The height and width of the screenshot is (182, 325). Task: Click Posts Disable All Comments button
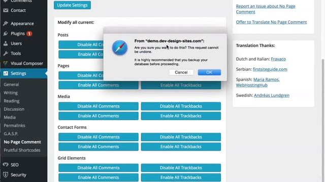tap(81, 44)
